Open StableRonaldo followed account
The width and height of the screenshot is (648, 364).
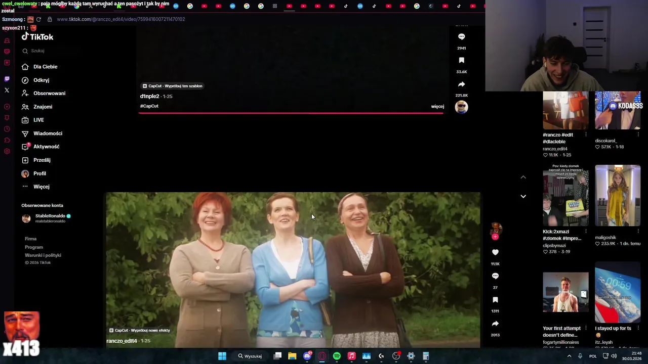(x=47, y=218)
